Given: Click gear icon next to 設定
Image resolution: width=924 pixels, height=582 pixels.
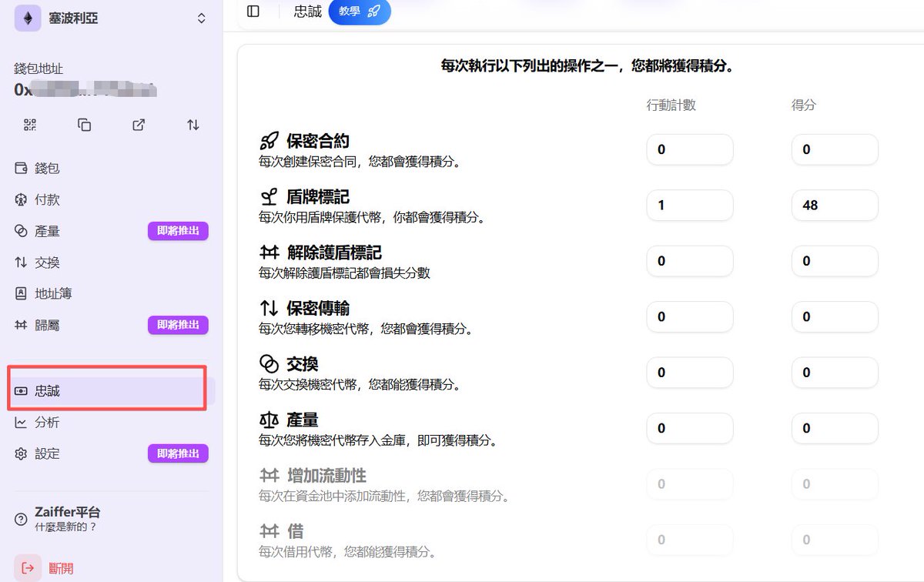Looking at the screenshot, I should pyautogui.click(x=21, y=454).
